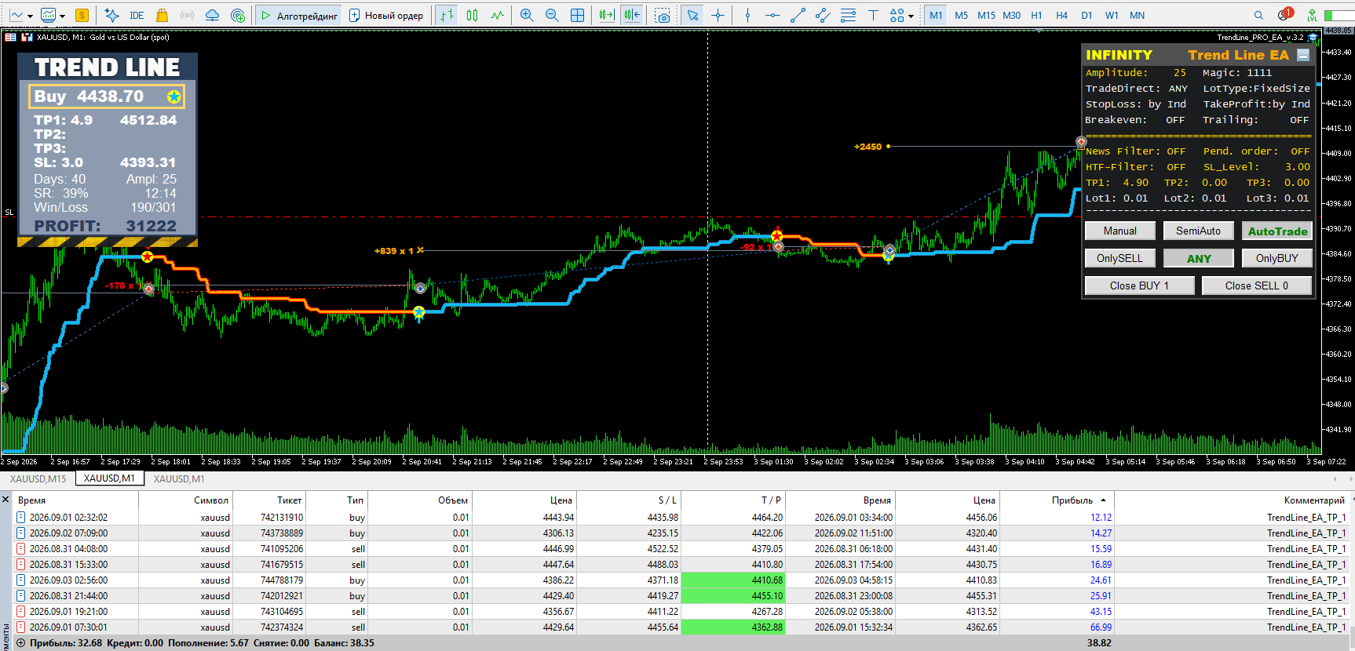Sort history by Прибыль column header
The width and height of the screenshot is (1355, 651).
click(1072, 500)
